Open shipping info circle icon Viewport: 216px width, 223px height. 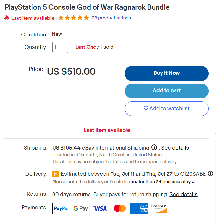(x=154, y=148)
